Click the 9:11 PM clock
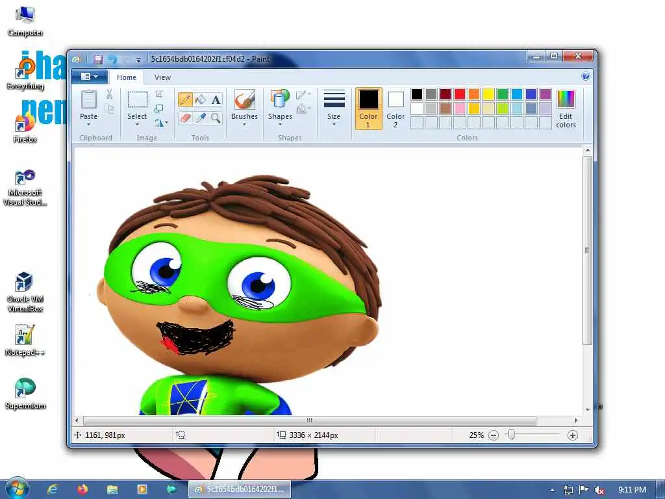This screenshot has width=665, height=499. [632, 490]
